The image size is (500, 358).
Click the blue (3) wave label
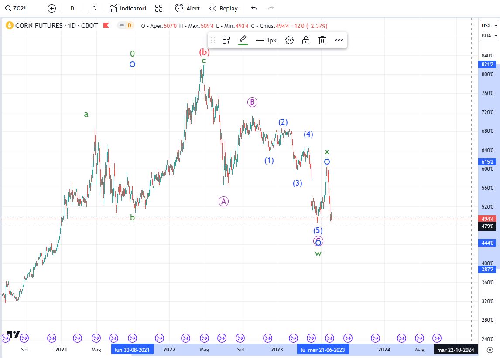pos(298,183)
